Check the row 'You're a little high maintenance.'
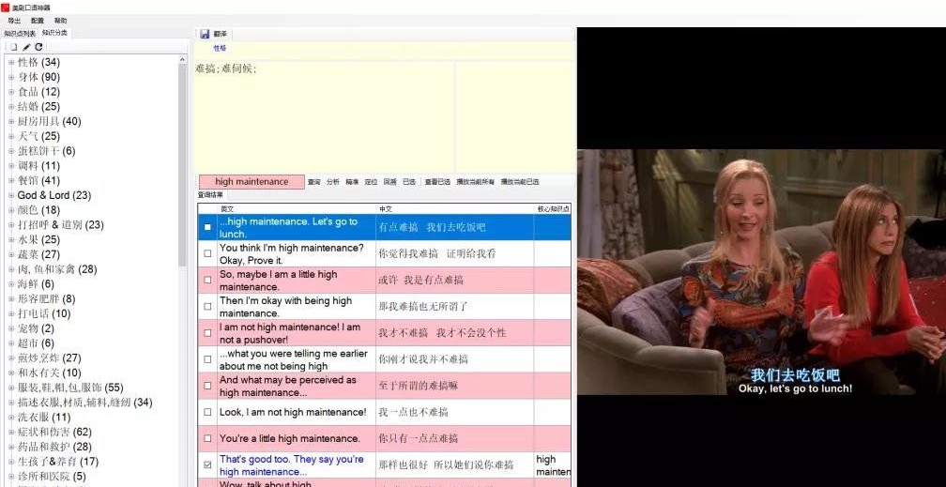 (207, 438)
